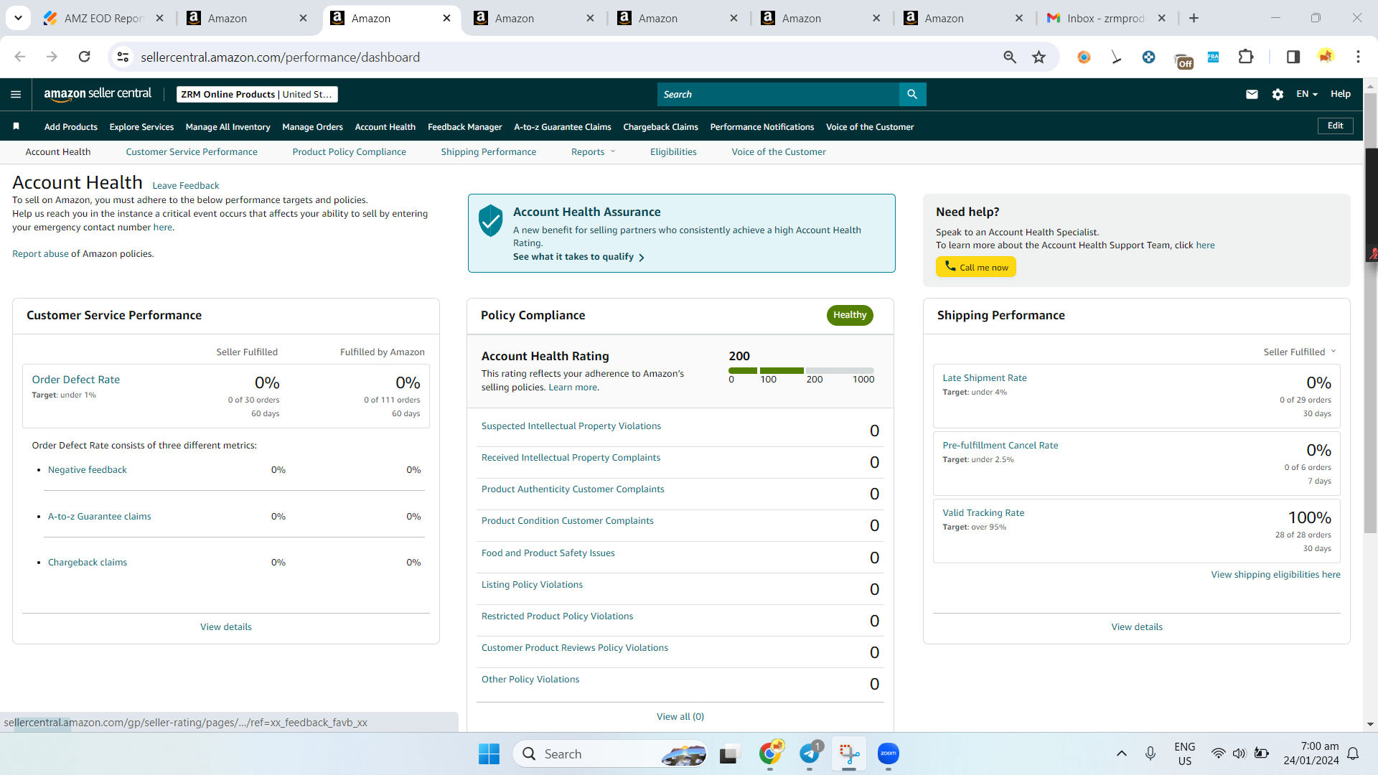Click the Account Health Assurance shield icon

[x=491, y=220]
